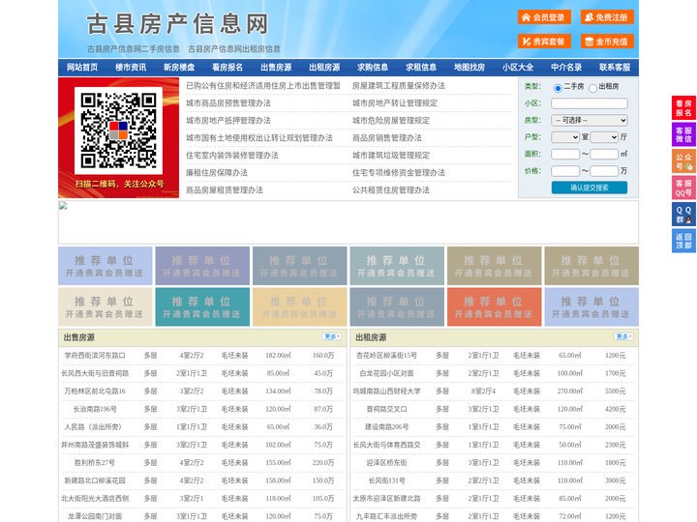Open the 商品房销售管理办法 link
Screen dimensions: 697x522
pyautogui.click(x=386, y=137)
